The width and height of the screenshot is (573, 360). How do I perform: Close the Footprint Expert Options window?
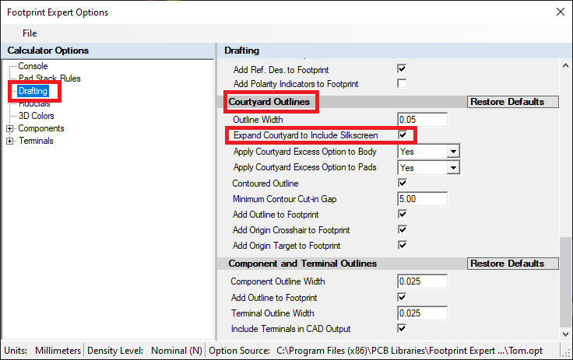(558, 12)
